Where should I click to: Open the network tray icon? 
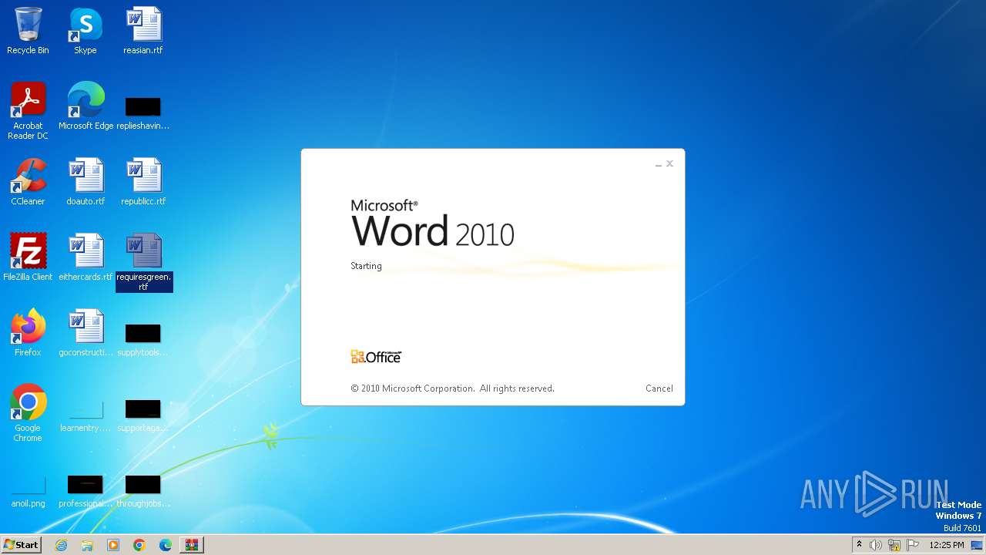coord(894,545)
